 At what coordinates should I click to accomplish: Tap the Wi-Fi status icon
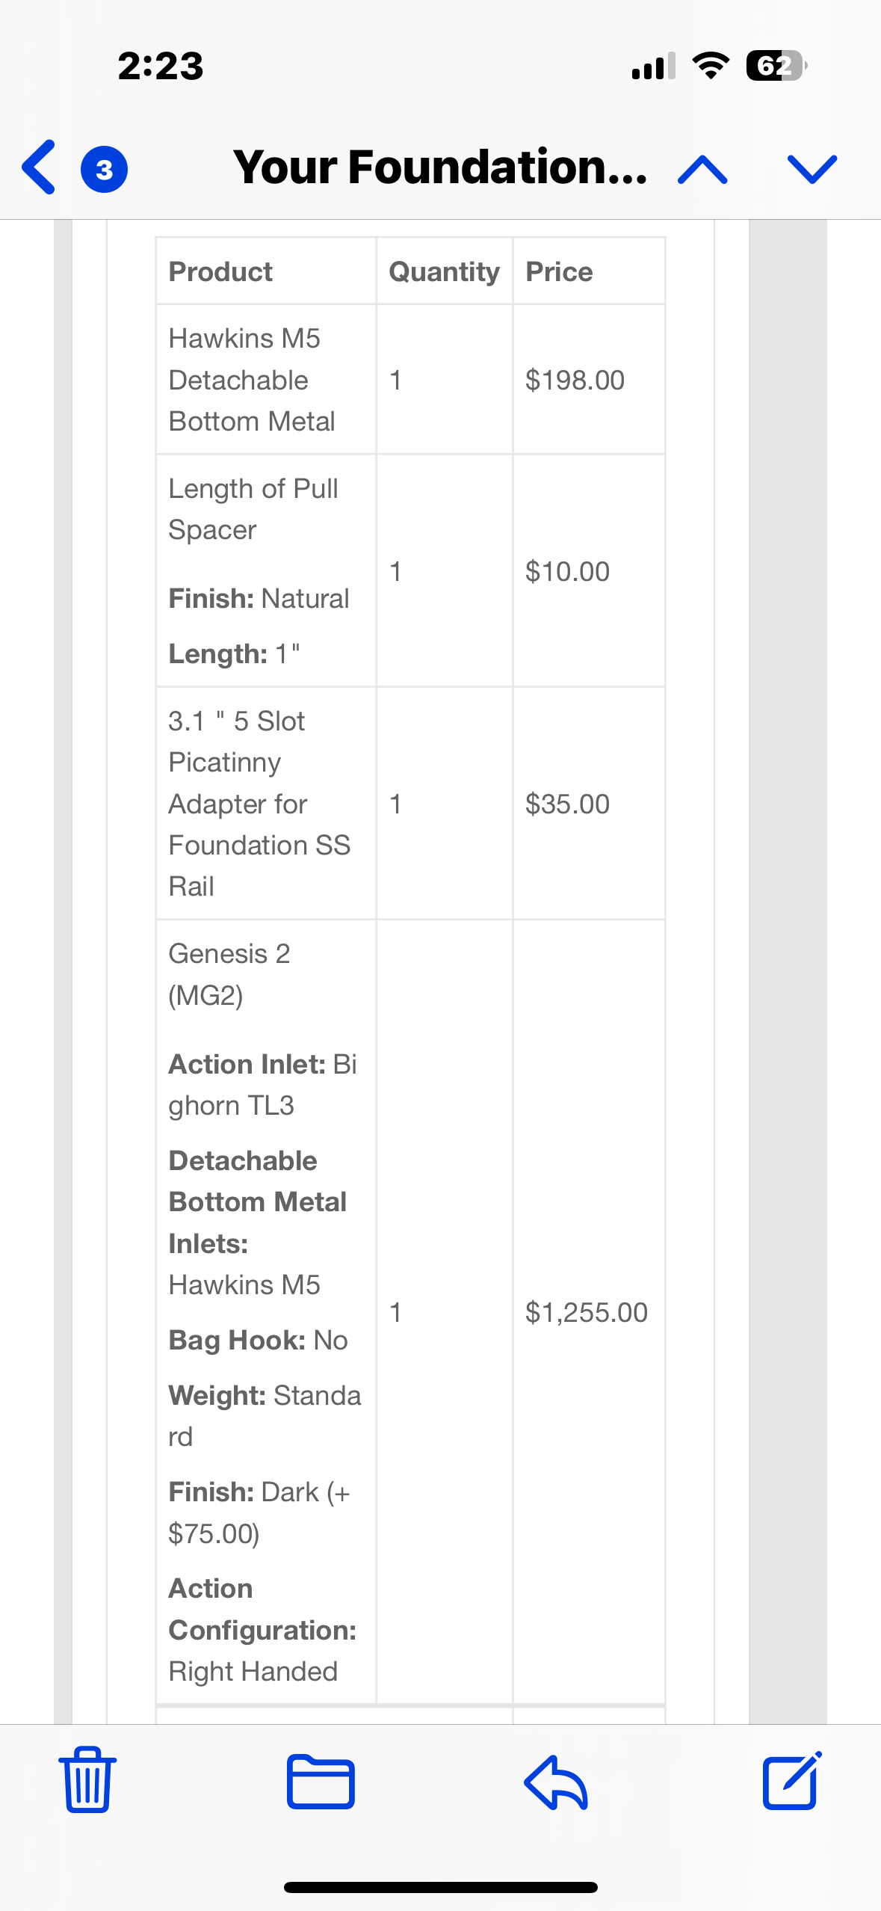[711, 66]
